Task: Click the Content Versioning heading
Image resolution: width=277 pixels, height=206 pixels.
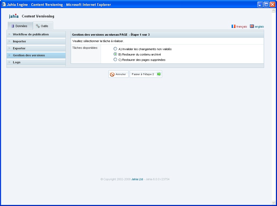Action: coord(38,16)
